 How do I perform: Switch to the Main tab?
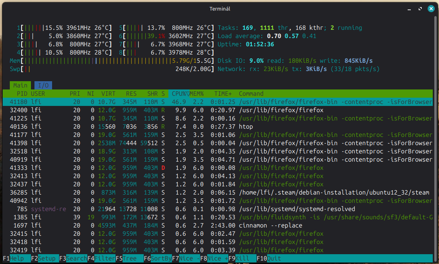tap(20, 85)
